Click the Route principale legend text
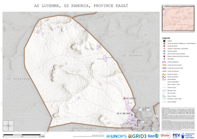Screen dimensions: 197x139 point(172,74)
